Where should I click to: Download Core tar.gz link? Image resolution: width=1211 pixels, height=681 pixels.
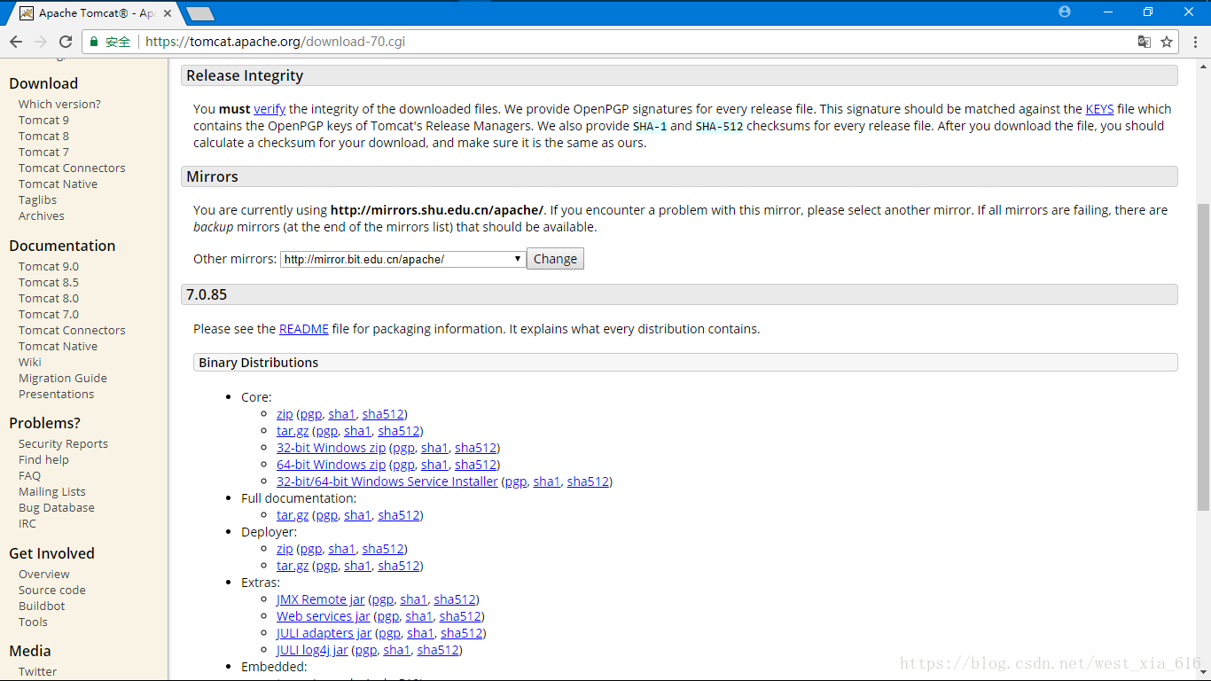point(293,431)
